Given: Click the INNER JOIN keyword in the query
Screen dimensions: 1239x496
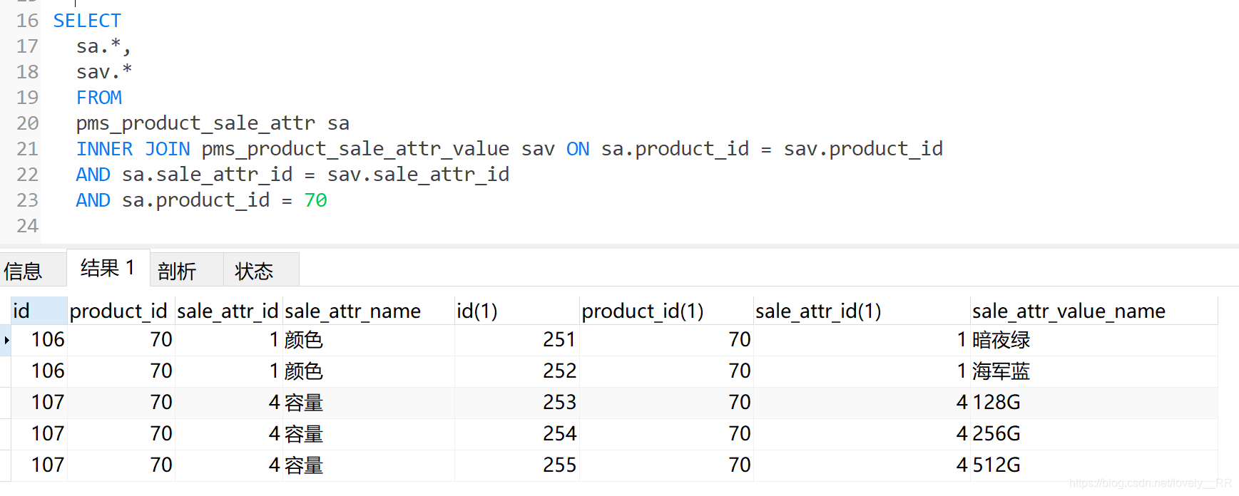Looking at the screenshot, I should click(x=133, y=149).
